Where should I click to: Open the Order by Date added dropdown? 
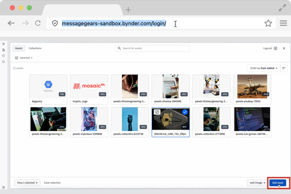[x=263, y=68]
